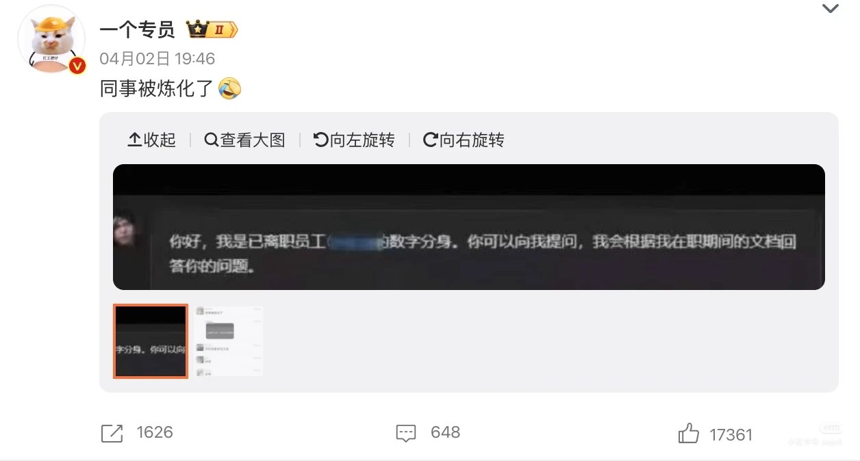Select the second white chat thumbnail
This screenshot has width=860, height=461.
[228, 341]
